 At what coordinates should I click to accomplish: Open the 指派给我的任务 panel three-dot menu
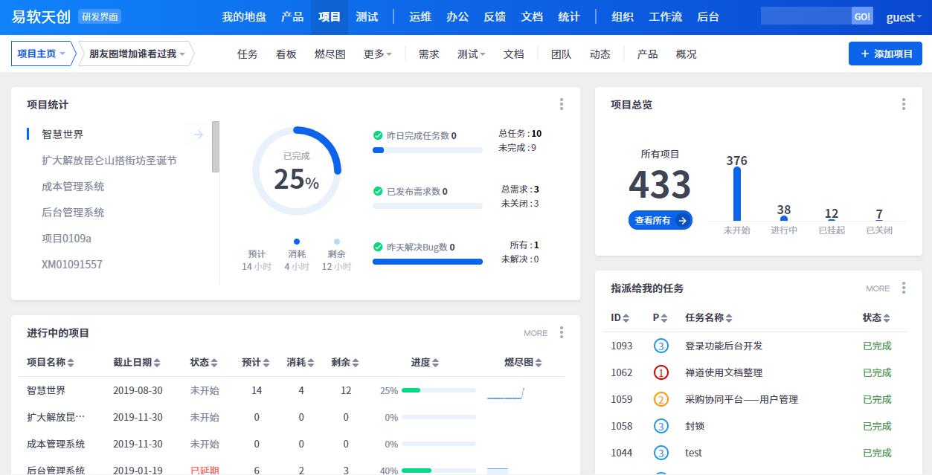904,288
